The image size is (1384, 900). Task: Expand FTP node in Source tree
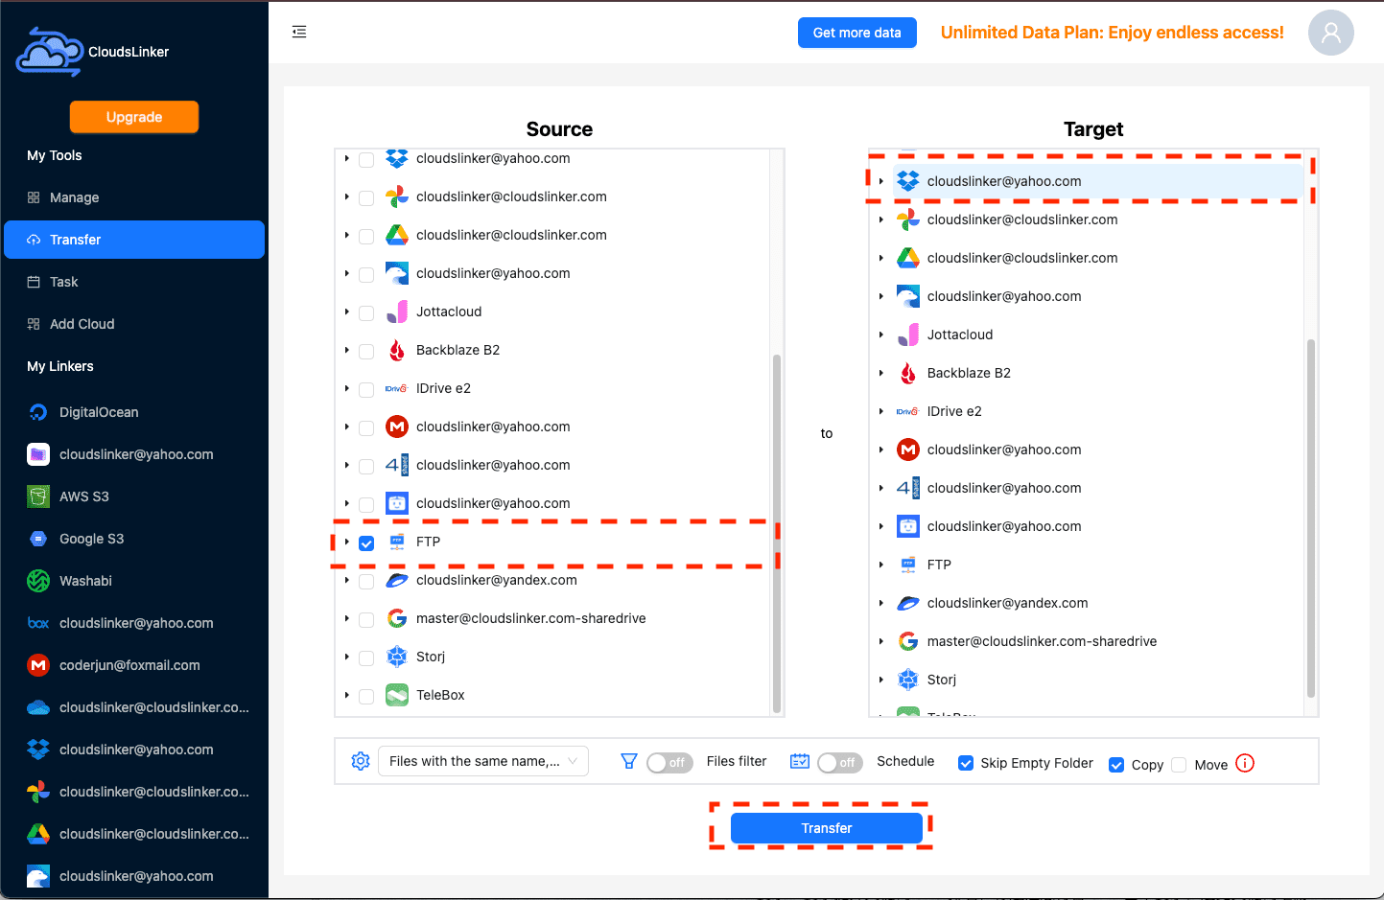click(346, 542)
